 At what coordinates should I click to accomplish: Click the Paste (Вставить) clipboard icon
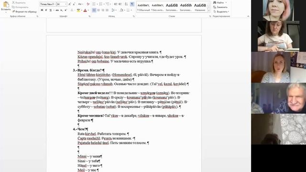[6, 4]
